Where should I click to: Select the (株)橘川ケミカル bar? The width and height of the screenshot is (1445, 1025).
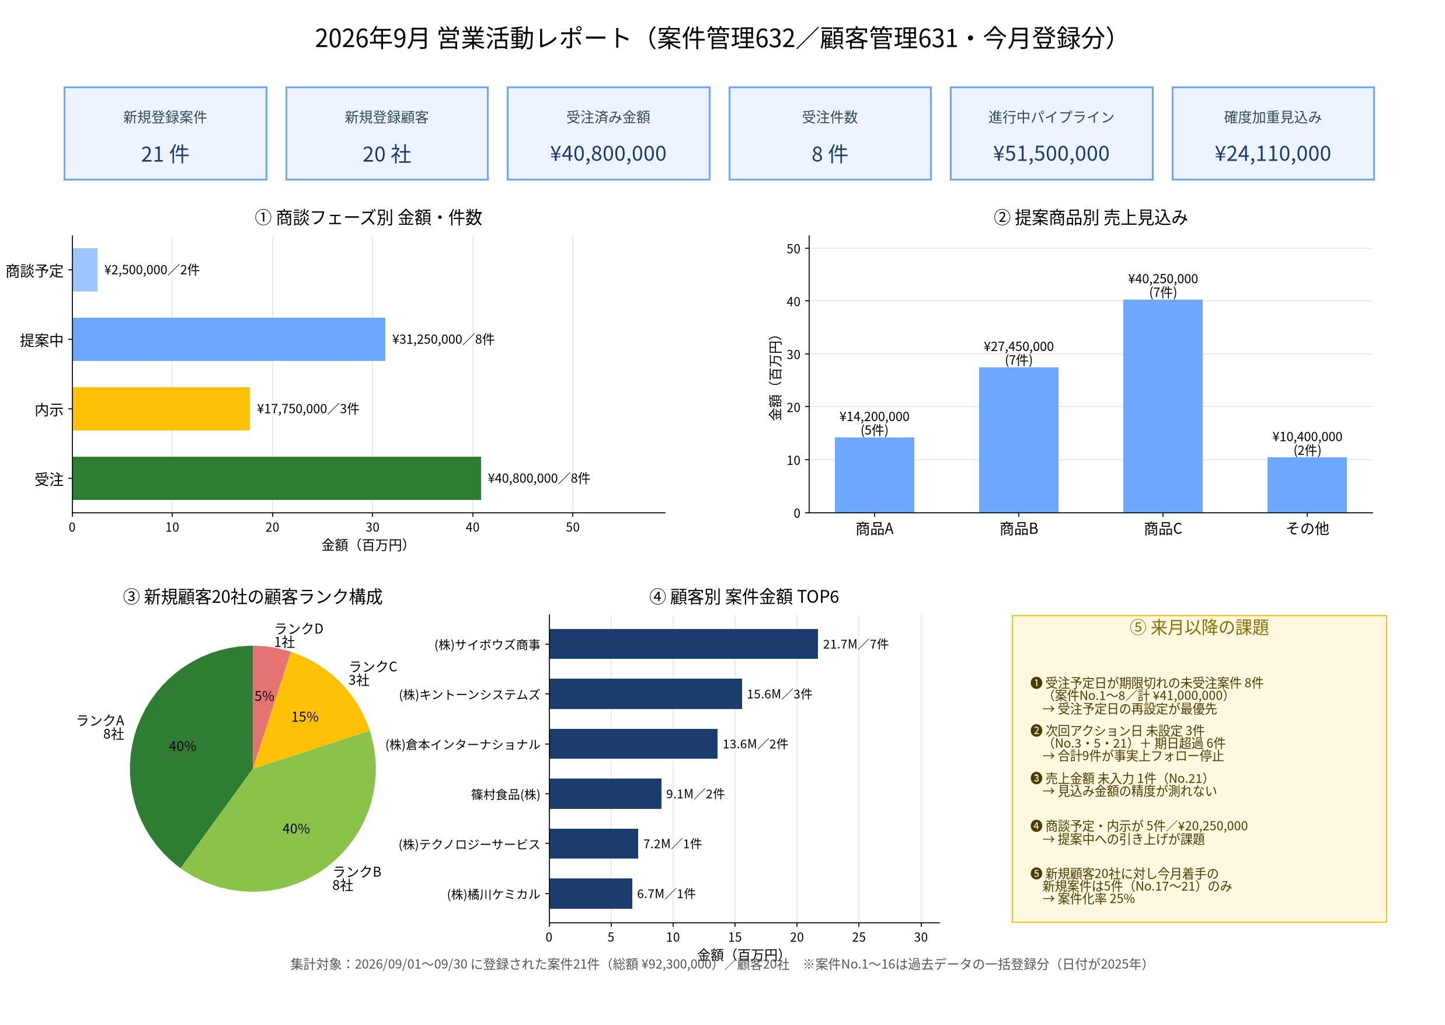click(591, 894)
